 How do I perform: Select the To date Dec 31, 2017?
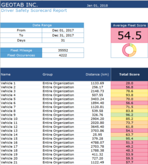[63, 35]
